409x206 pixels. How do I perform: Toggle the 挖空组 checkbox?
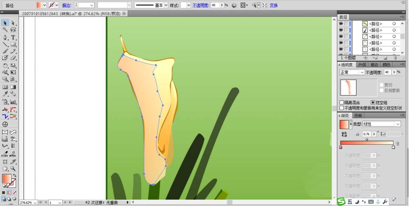[373, 103]
